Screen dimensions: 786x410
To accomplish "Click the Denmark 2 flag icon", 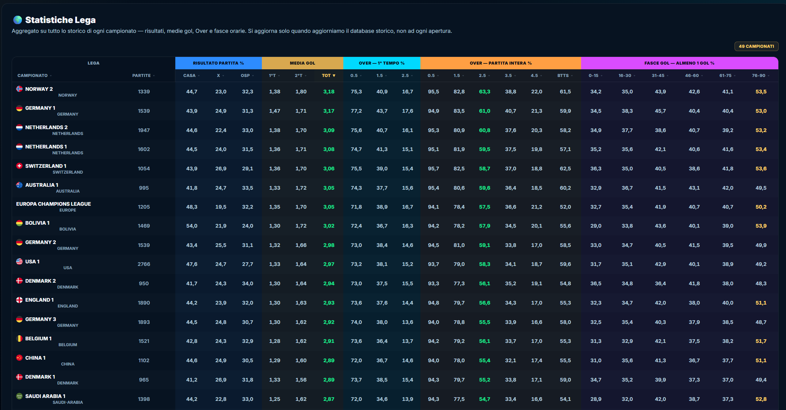I will click(19, 281).
